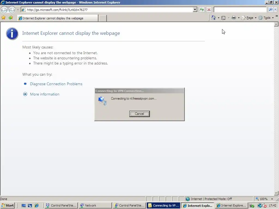Open the search options dropdown arrow
This screenshot has width=279, height=209.
275,10
